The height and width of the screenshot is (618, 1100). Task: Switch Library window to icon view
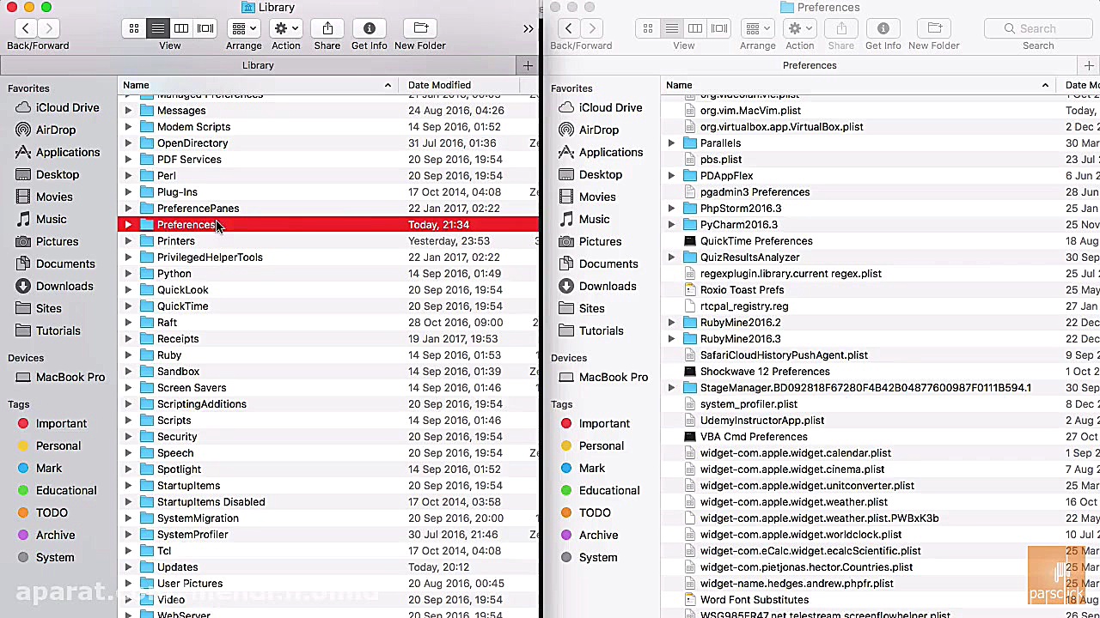[134, 28]
